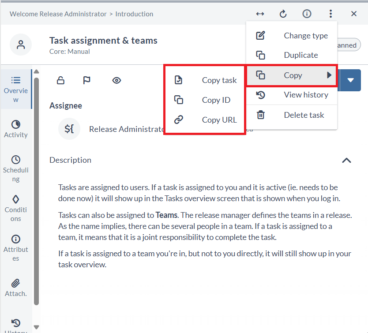The image size is (368, 333).
Task: Click the flag icon on task
Action: pyautogui.click(x=87, y=80)
